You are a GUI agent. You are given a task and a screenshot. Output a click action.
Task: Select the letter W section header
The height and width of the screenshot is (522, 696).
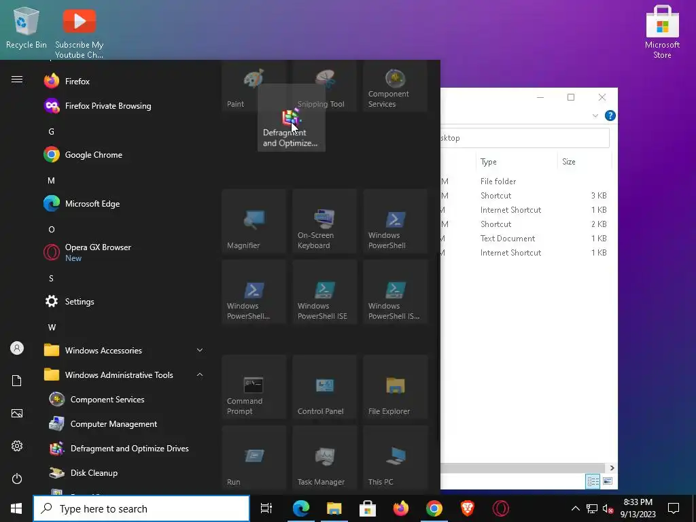[52, 327]
